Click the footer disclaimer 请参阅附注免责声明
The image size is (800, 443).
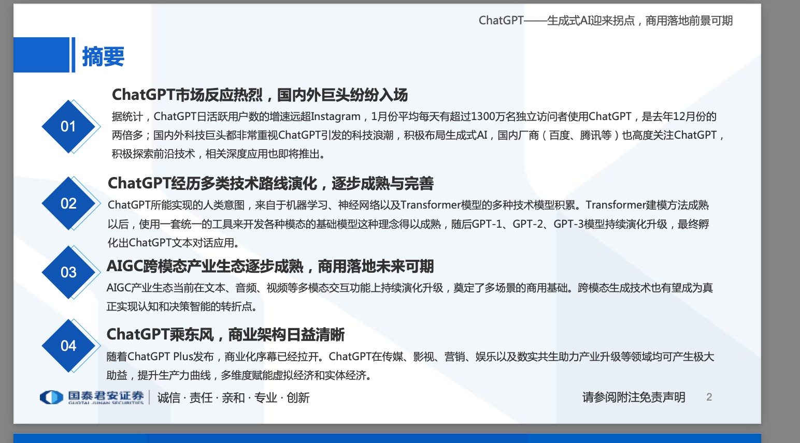(x=634, y=397)
